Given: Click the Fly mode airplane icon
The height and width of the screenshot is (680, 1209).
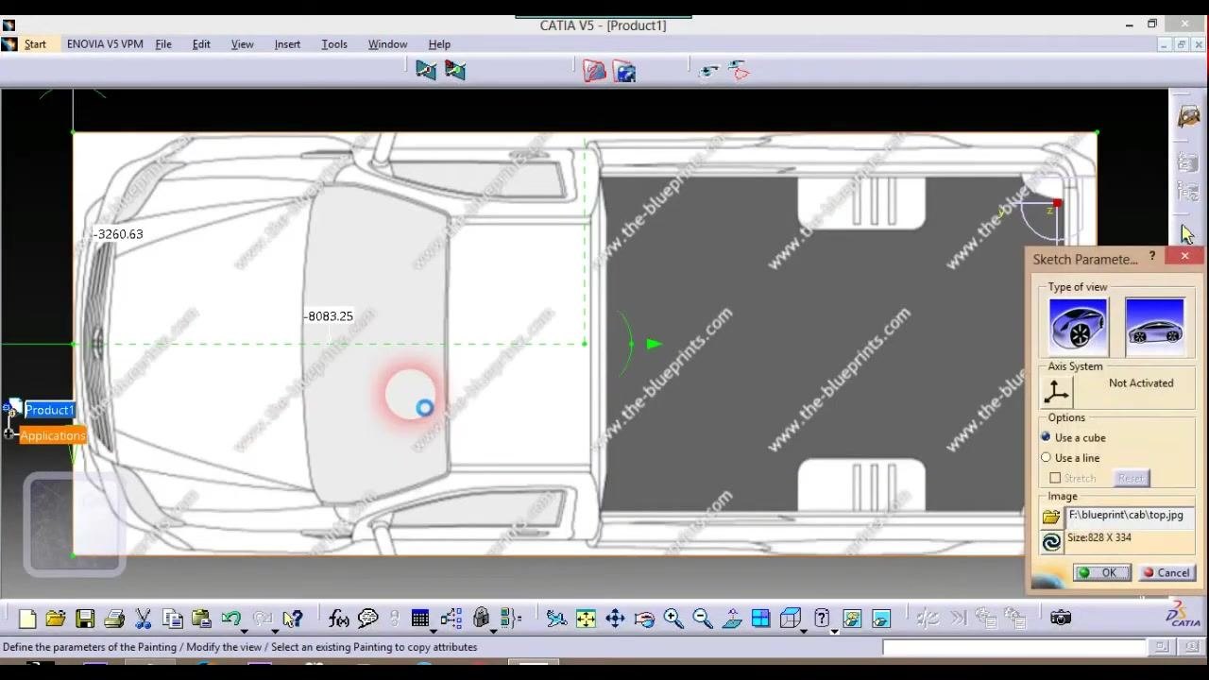Looking at the screenshot, I should (556, 619).
